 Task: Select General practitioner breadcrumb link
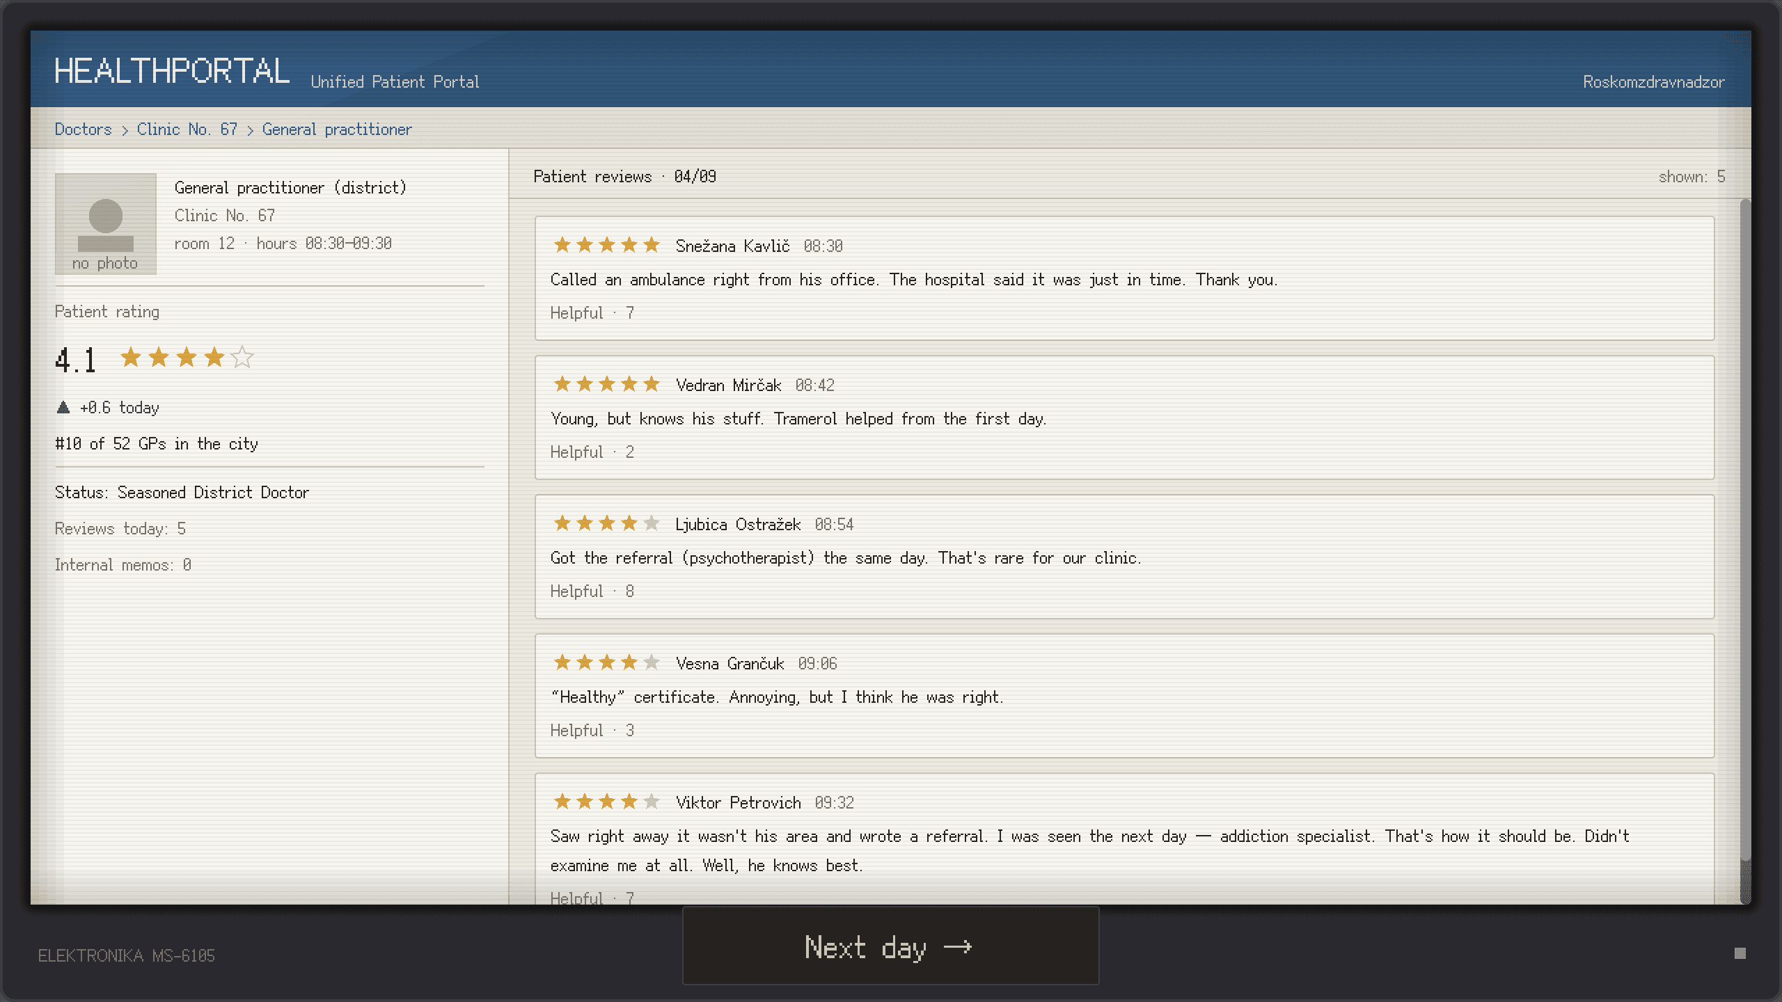(337, 129)
